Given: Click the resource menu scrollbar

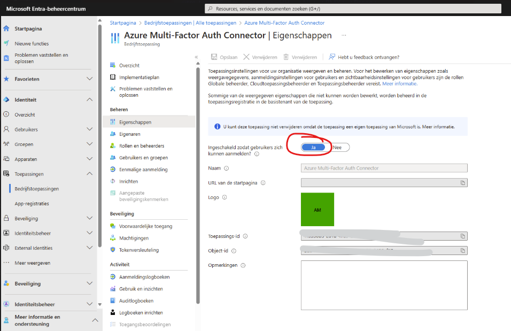Looking at the screenshot, I should (x=198, y=185).
